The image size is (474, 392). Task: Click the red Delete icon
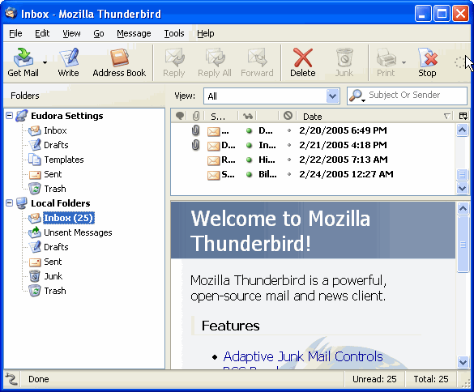pyautogui.click(x=302, y=58)
